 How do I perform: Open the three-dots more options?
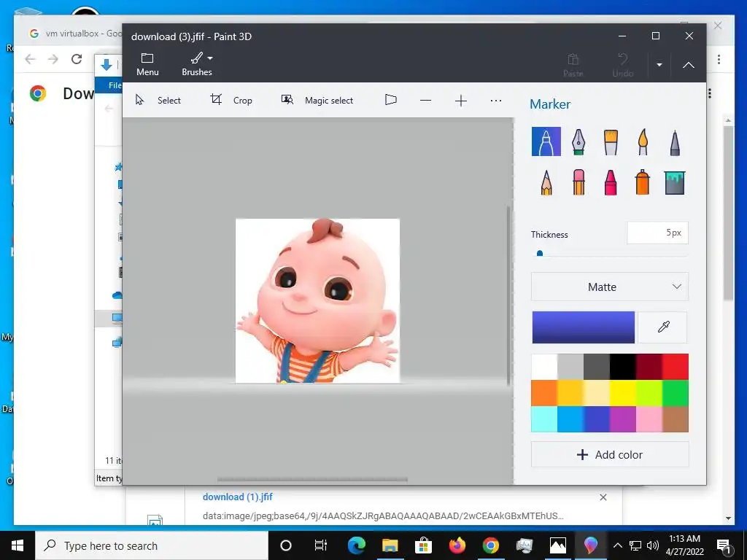(496, 101)
